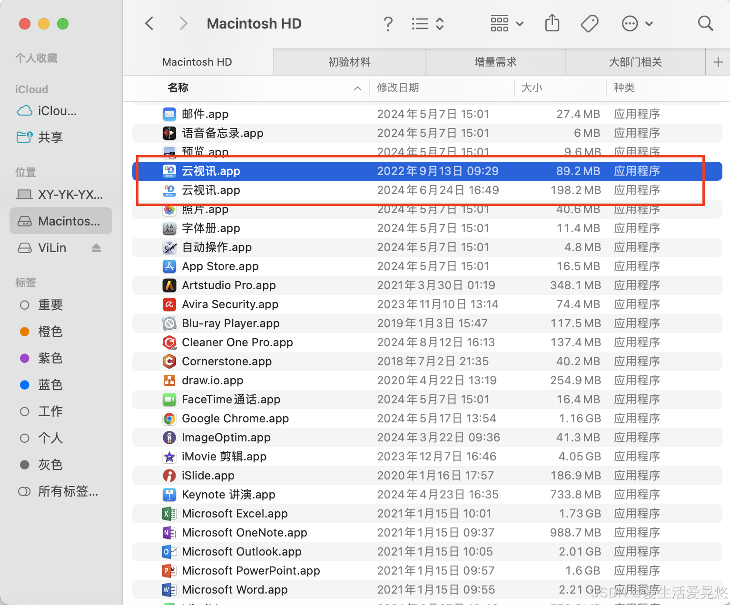Click the help question mark icon

(388, 23)
